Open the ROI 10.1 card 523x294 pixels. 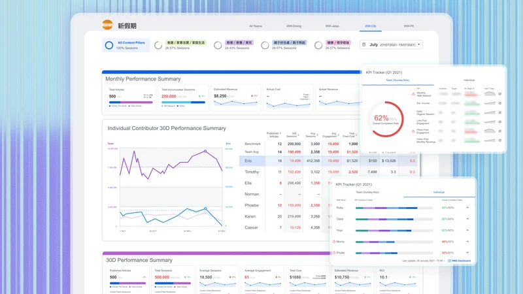point(397,280)
